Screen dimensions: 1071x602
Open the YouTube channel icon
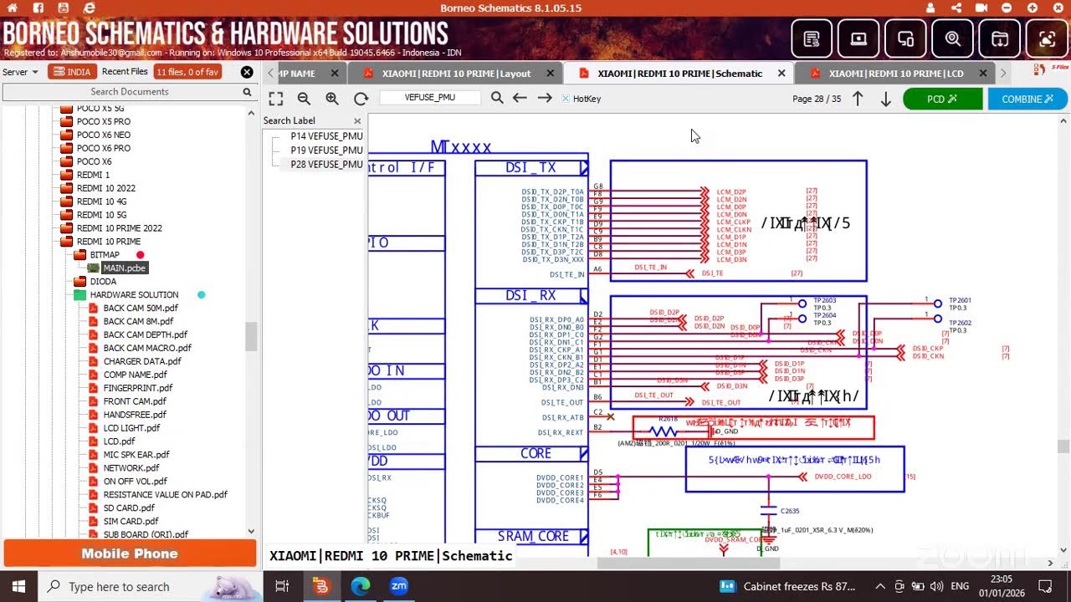pos(64,8)
